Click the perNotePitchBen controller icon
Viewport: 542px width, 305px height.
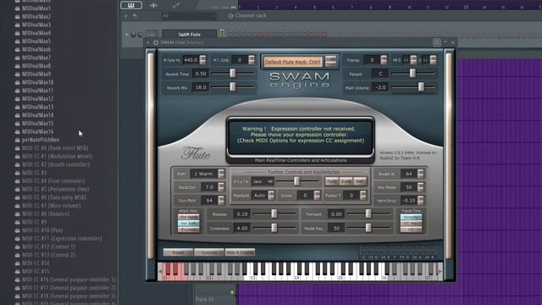click(x=18, y=140)
